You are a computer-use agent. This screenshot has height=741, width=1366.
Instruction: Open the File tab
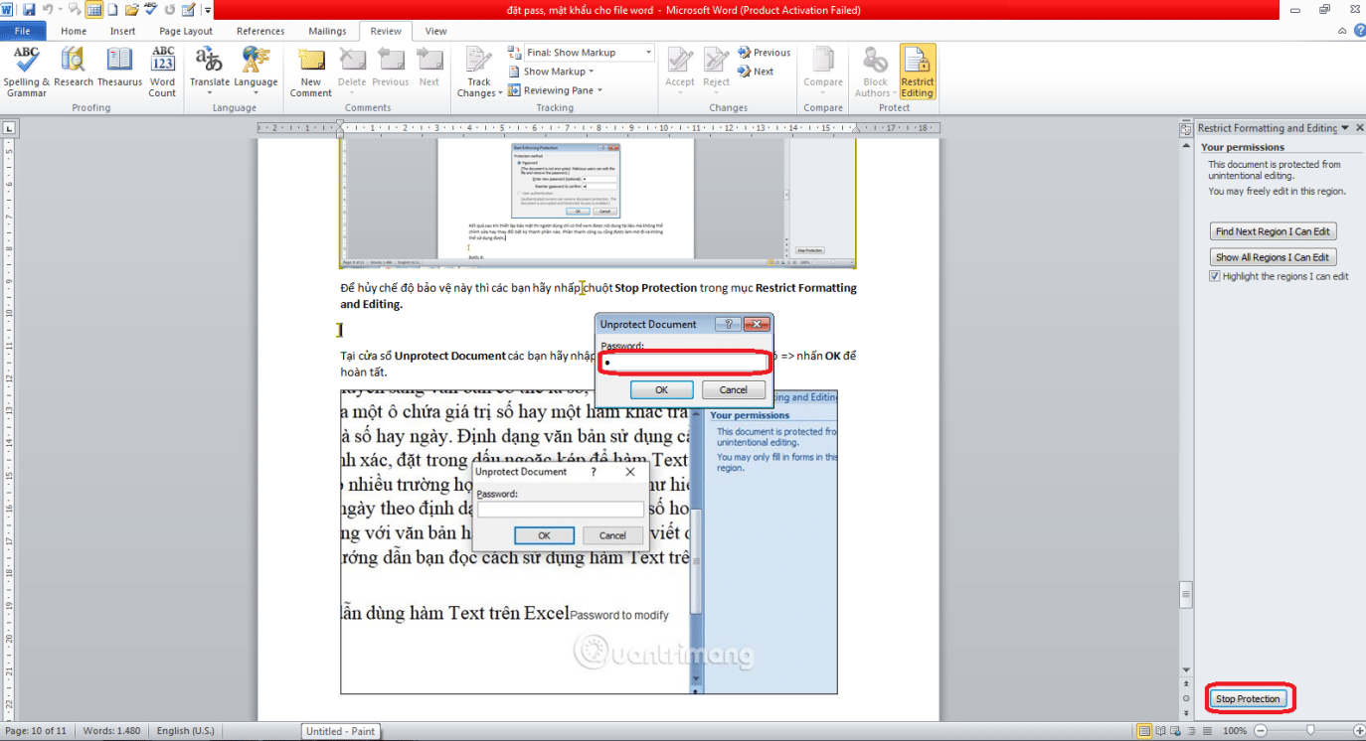pyautogui.click(x=23, y=31)
